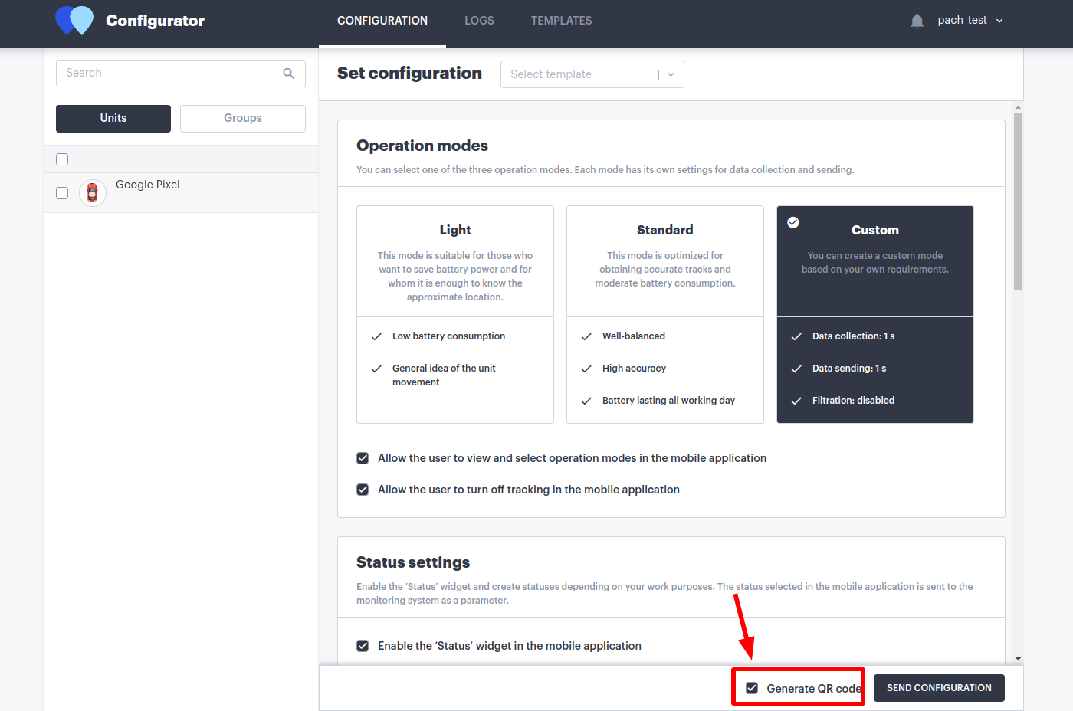Click into the Search input field

[169, 74]
